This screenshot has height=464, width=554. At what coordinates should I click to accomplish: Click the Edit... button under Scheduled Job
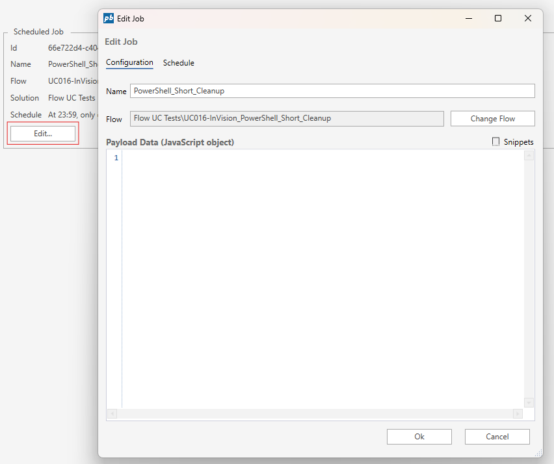point(43,134)
